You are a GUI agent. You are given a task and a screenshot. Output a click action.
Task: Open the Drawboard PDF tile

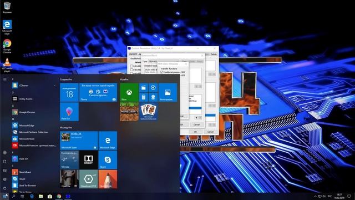pyautogui.click(x=89, y=179)
